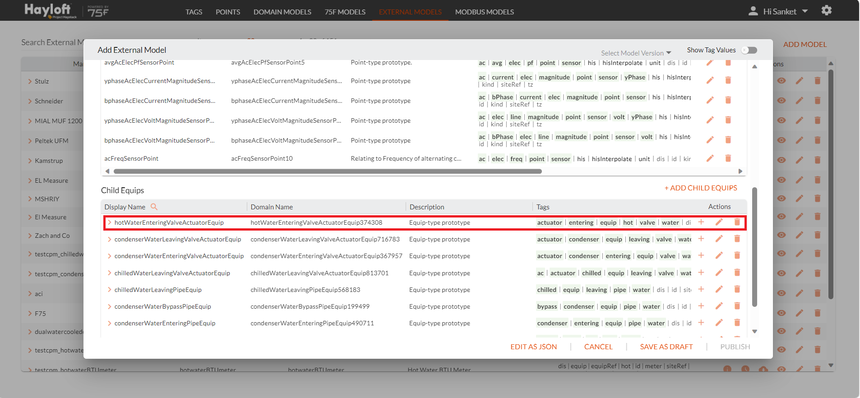The width and height of the screenshot is (860, 398).
Task: Add child to hotWaterEnteringValveActuatorEquip with plus icon
Action: coord(701,222)
